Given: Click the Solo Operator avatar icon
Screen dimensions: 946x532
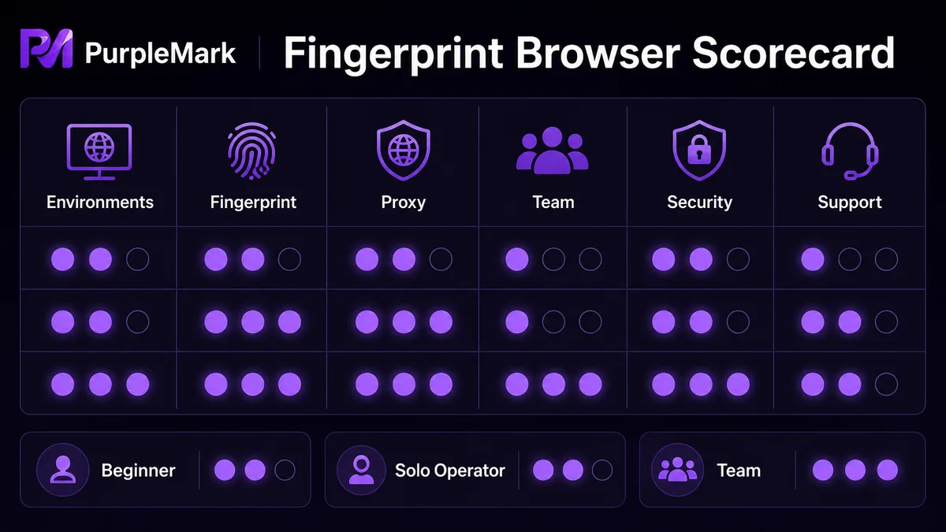Looking at the screenshot, I should [361, 470].
